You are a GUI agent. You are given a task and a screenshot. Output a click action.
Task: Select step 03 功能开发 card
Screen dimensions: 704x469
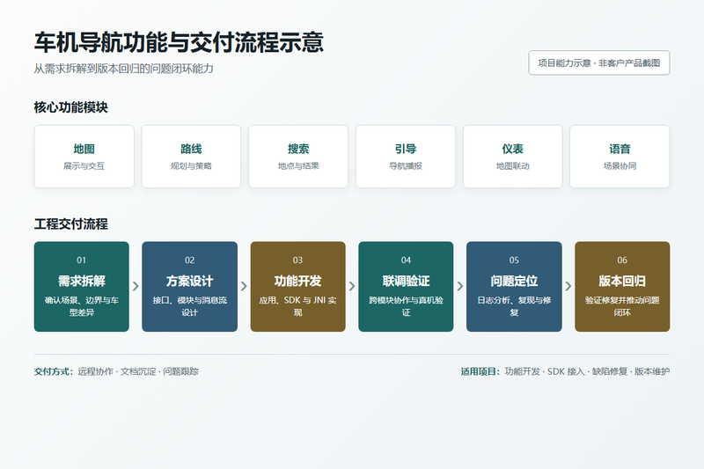pyautogui.click(x=297, y=287)
